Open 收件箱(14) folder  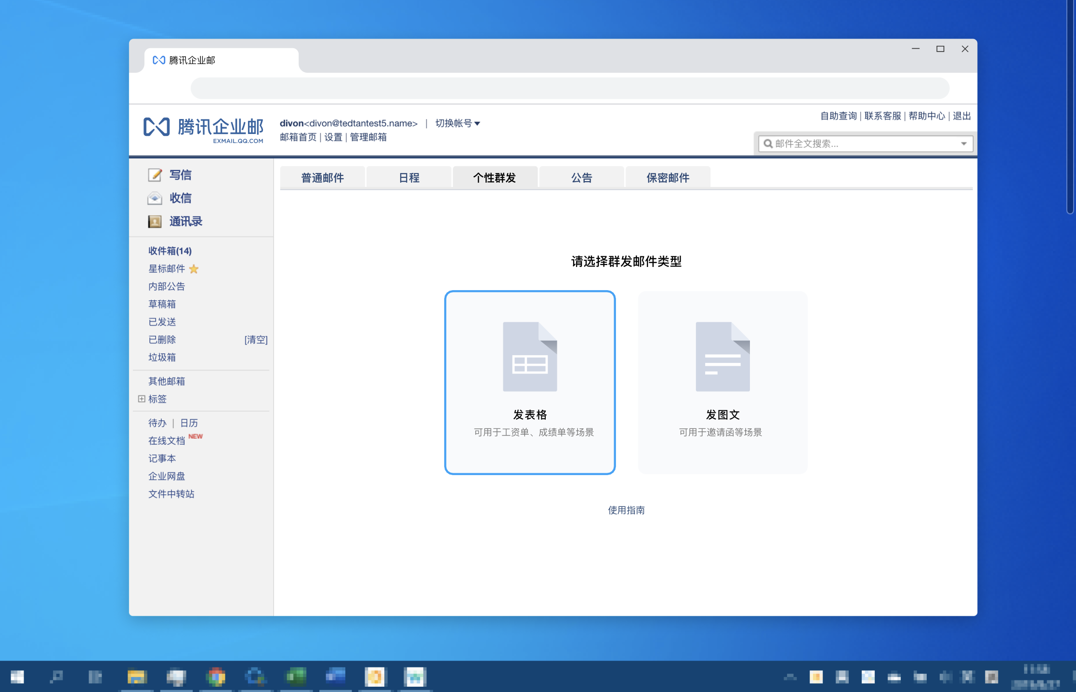pyautogui.click(x=170, y=251)
